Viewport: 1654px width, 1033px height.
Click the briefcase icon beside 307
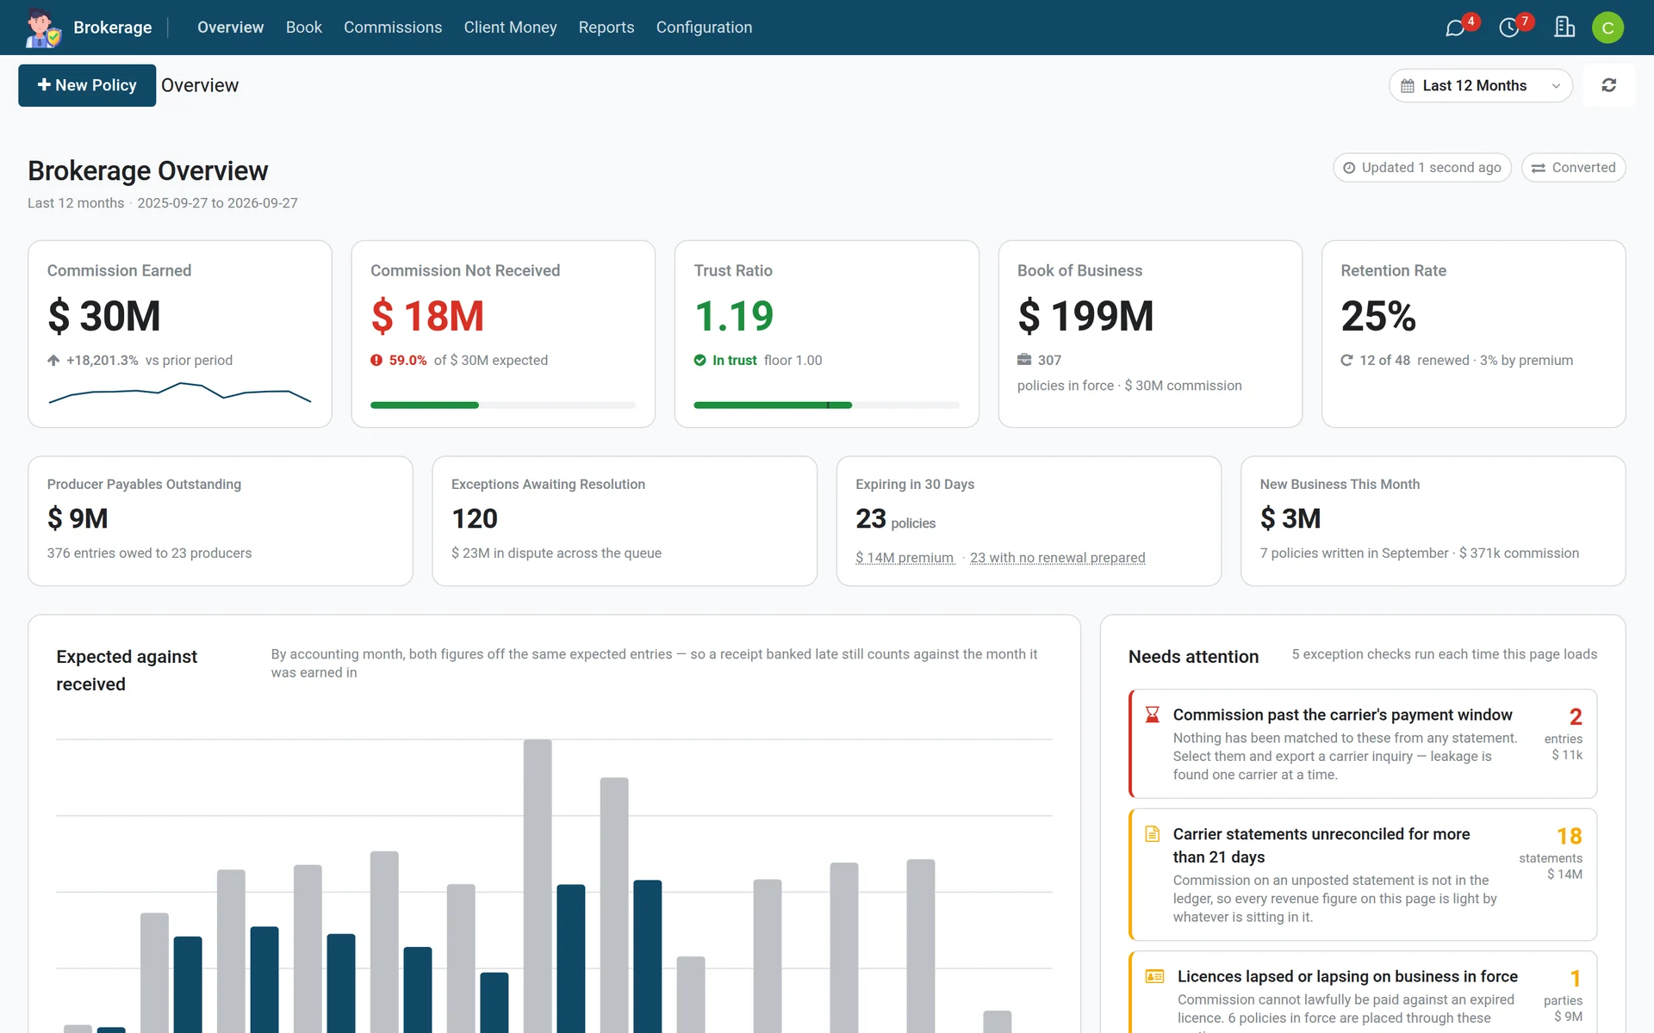pyautogui.click(x=1024, y=360)
